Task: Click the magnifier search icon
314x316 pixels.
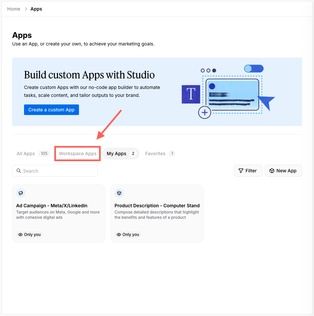Action: pos(19,171)
